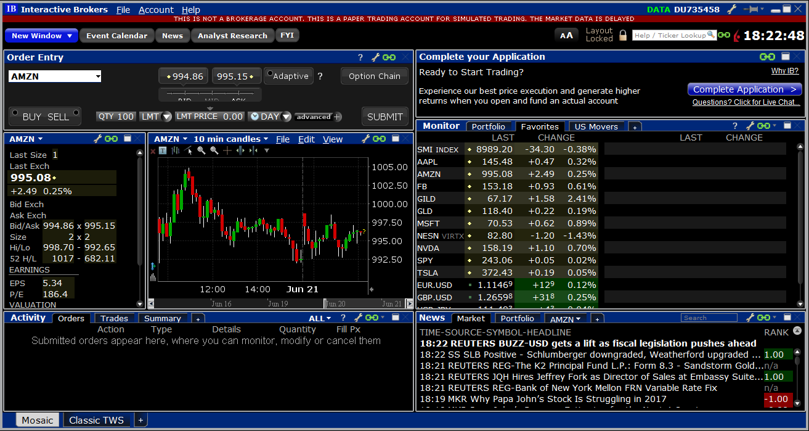This screenshot has height=431, width=809.
Task: Click the AA font size button
Action: 566,36
